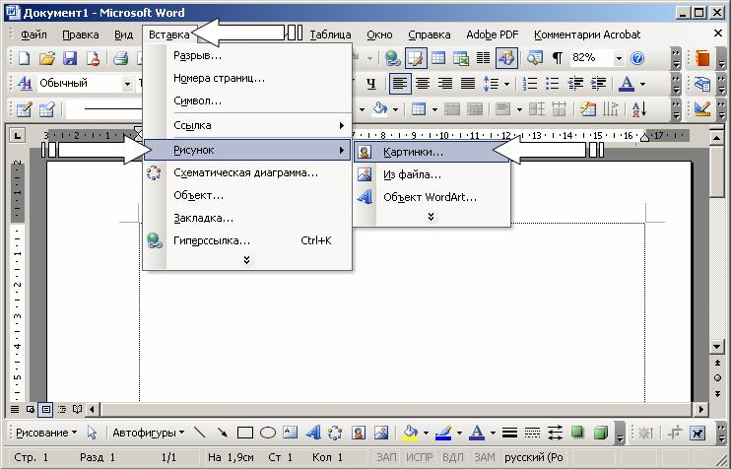Click line color brush on Drawing toolbar

pyautogui.click(x=443, y=433)
